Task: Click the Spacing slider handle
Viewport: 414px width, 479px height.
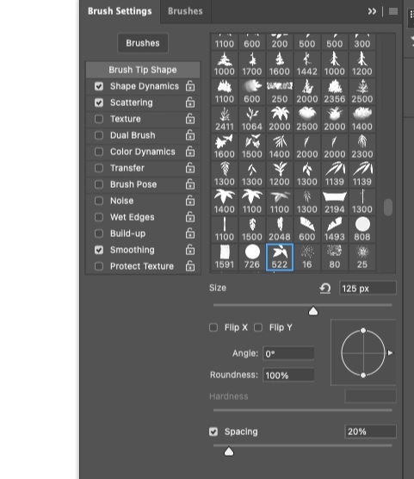Action: tap(229, 451)
